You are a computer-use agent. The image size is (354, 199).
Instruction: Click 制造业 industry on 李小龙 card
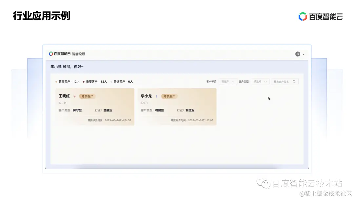tap(190, 110)
